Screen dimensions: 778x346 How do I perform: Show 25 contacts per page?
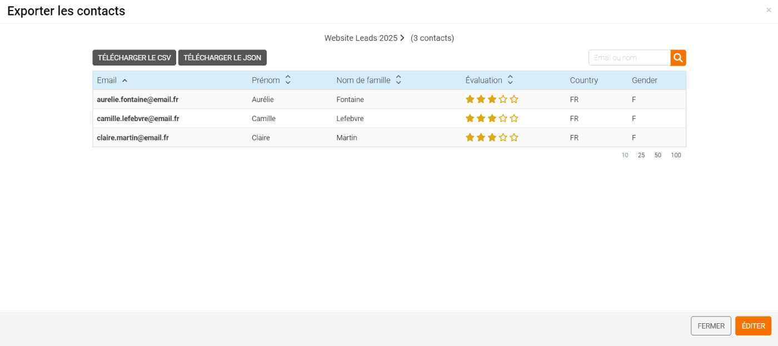pyautogui.click(x=641, y=156)
